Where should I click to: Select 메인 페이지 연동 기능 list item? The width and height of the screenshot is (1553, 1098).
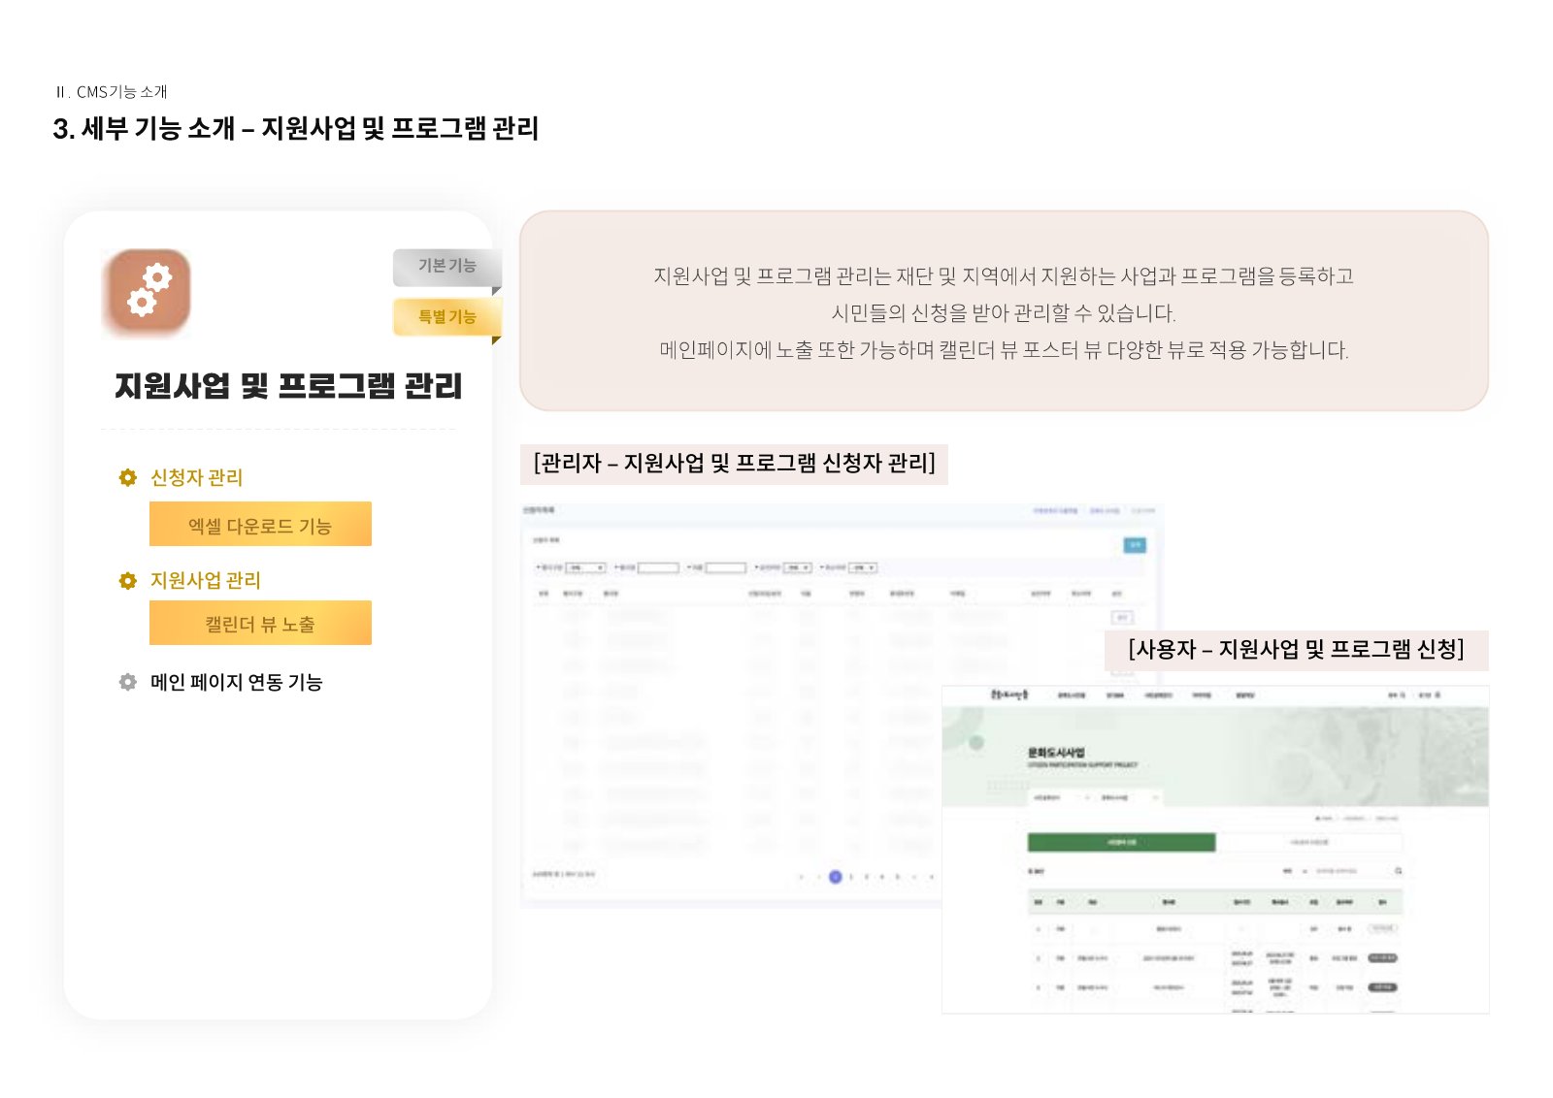(x=237, y=682)
